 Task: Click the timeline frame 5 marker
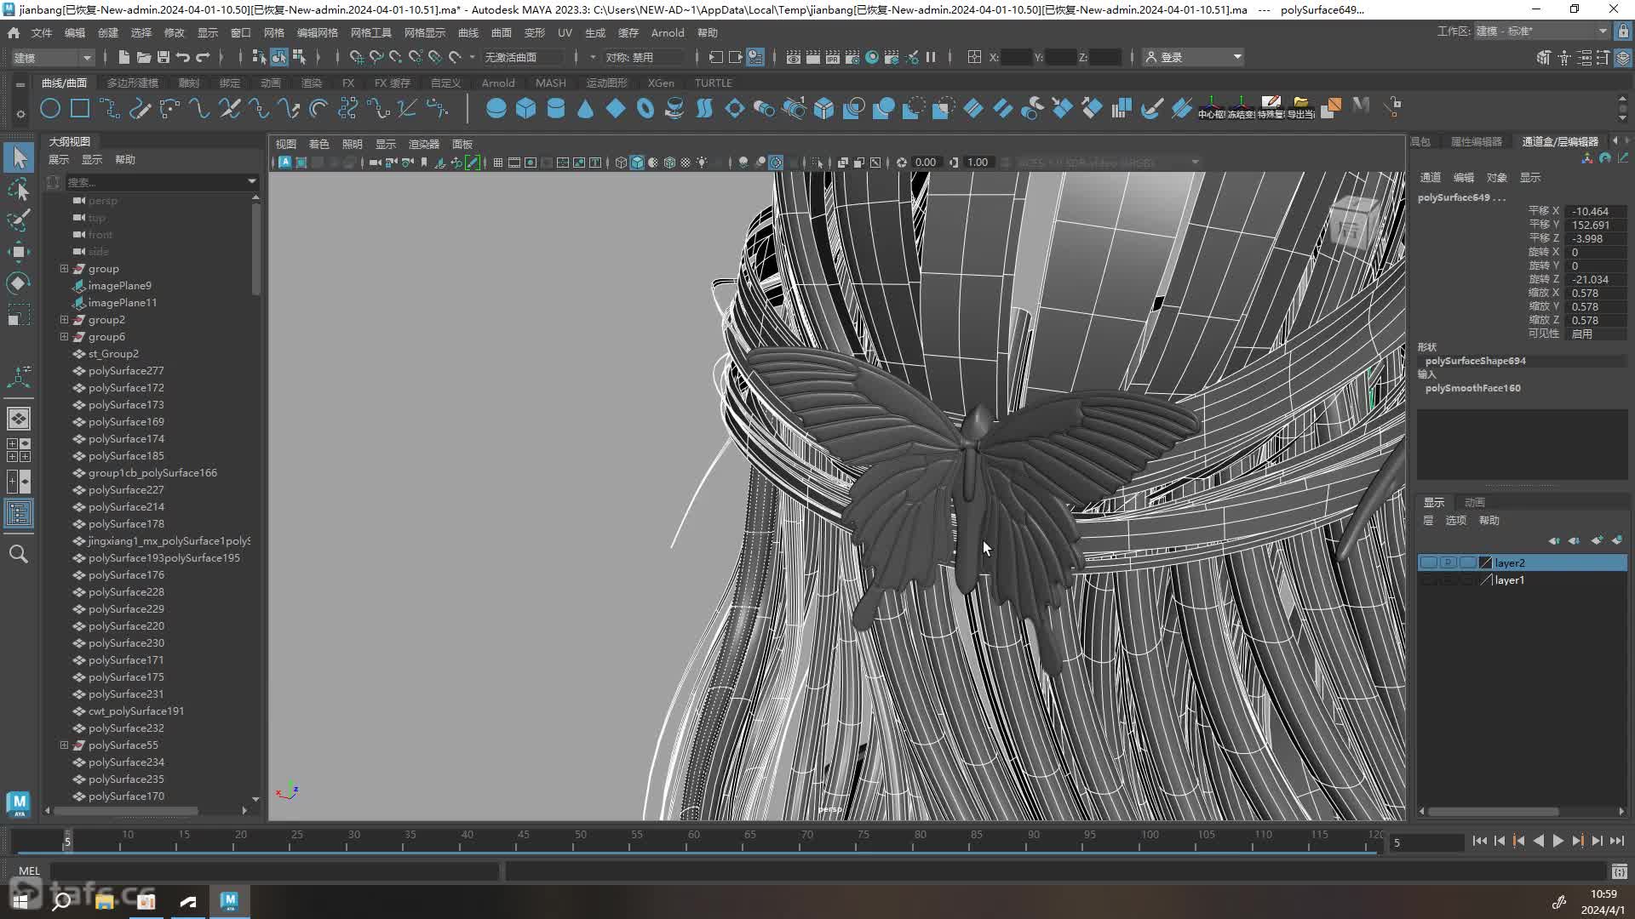tap(67, 841)
